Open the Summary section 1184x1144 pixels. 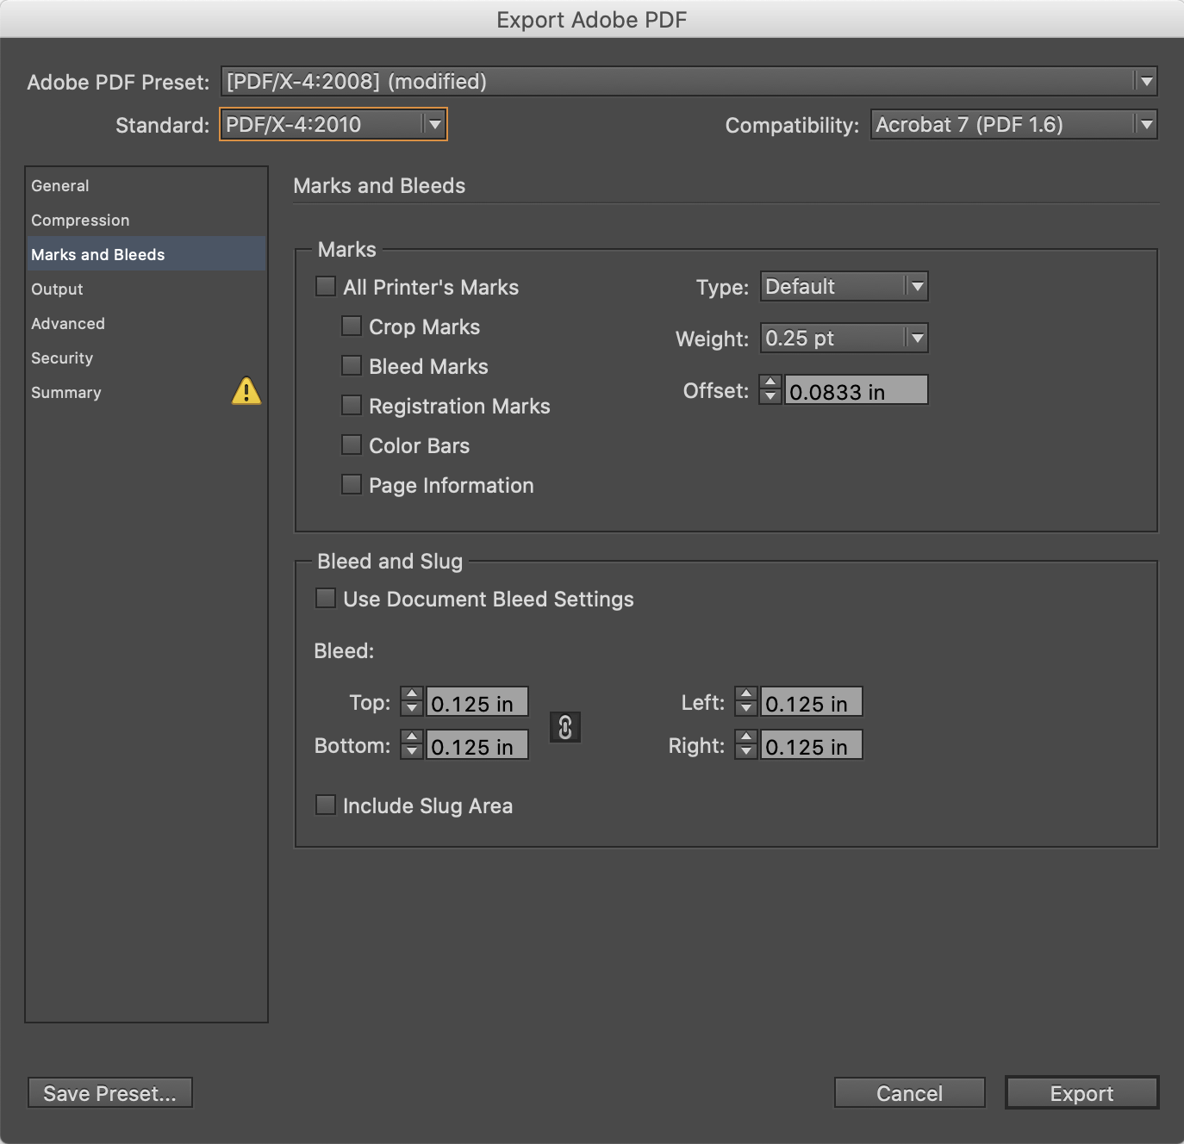146,392
